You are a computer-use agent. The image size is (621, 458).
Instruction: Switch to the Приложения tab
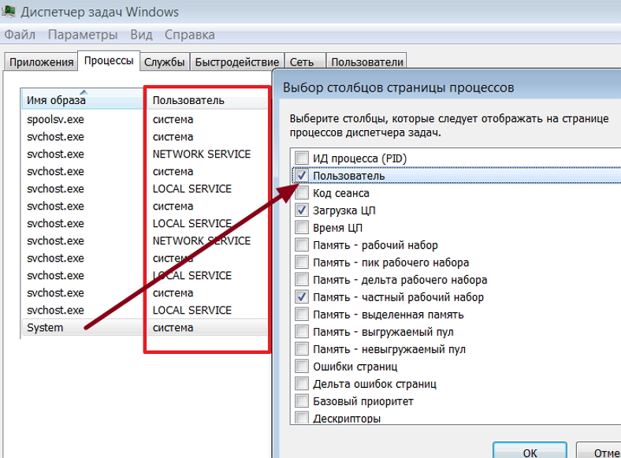(41, 62)
